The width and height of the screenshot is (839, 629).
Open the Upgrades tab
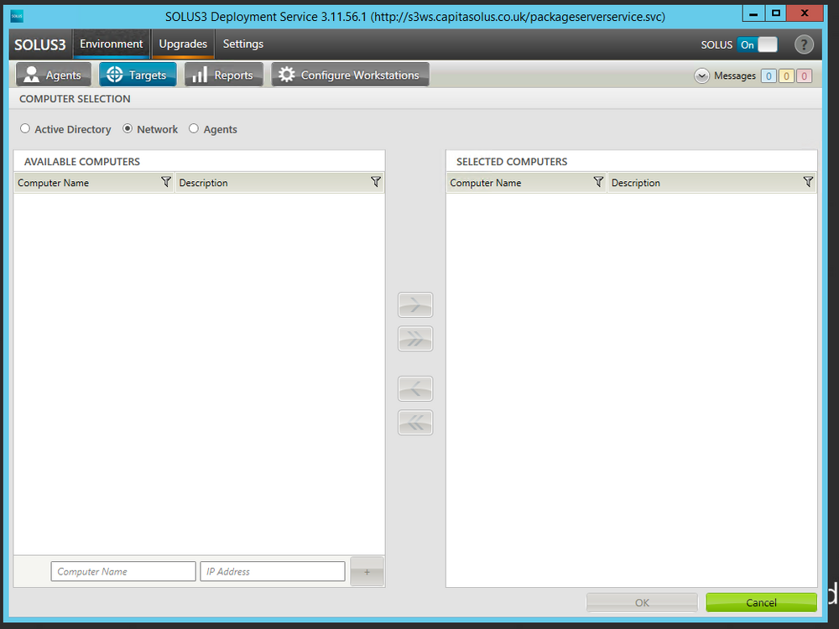(183, 44)
